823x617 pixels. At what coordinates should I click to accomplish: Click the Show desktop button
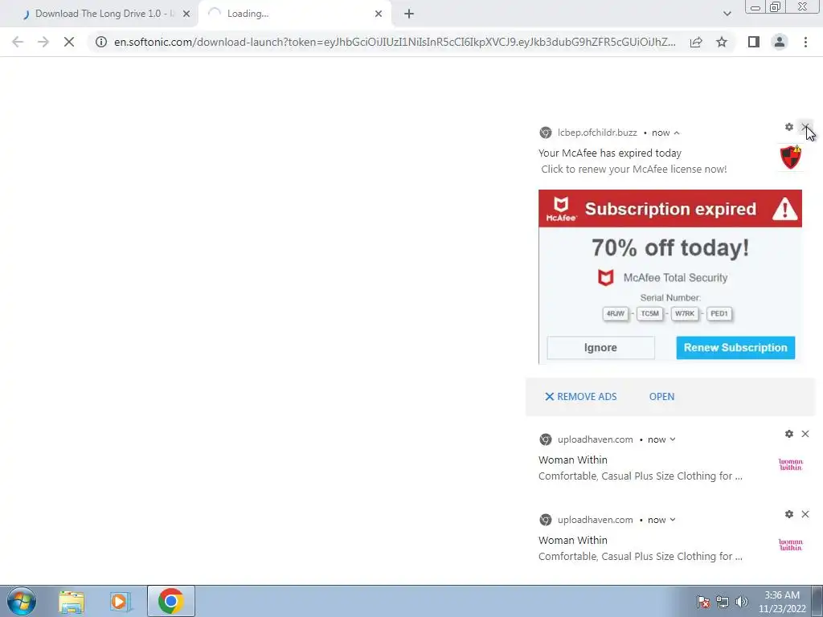[817, 601]
